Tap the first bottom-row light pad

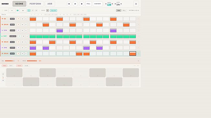point(14,82)
